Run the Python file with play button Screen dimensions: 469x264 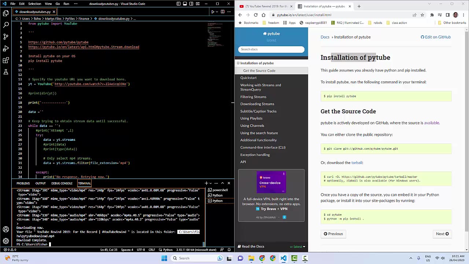click(213, 12)
